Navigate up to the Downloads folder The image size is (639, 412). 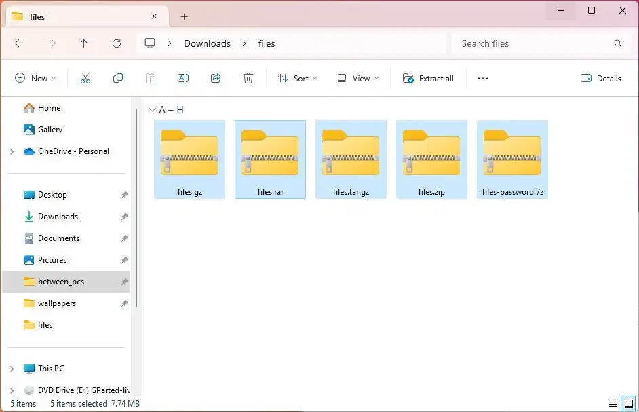pyautogui.click(x=83, y=43)
